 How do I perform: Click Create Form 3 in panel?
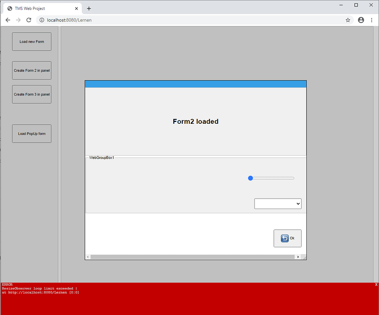(32, 94)
